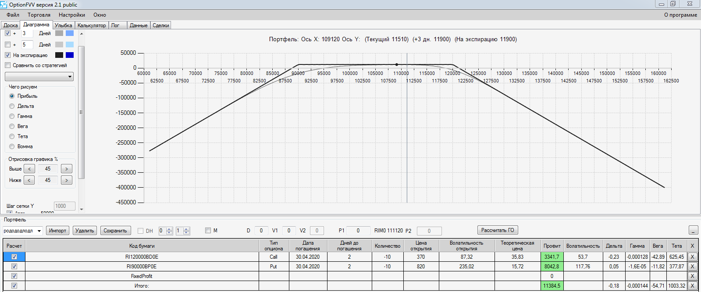Click the "Рассчитать ГО" button
The image size is (701, 292).
coord(498,230)
